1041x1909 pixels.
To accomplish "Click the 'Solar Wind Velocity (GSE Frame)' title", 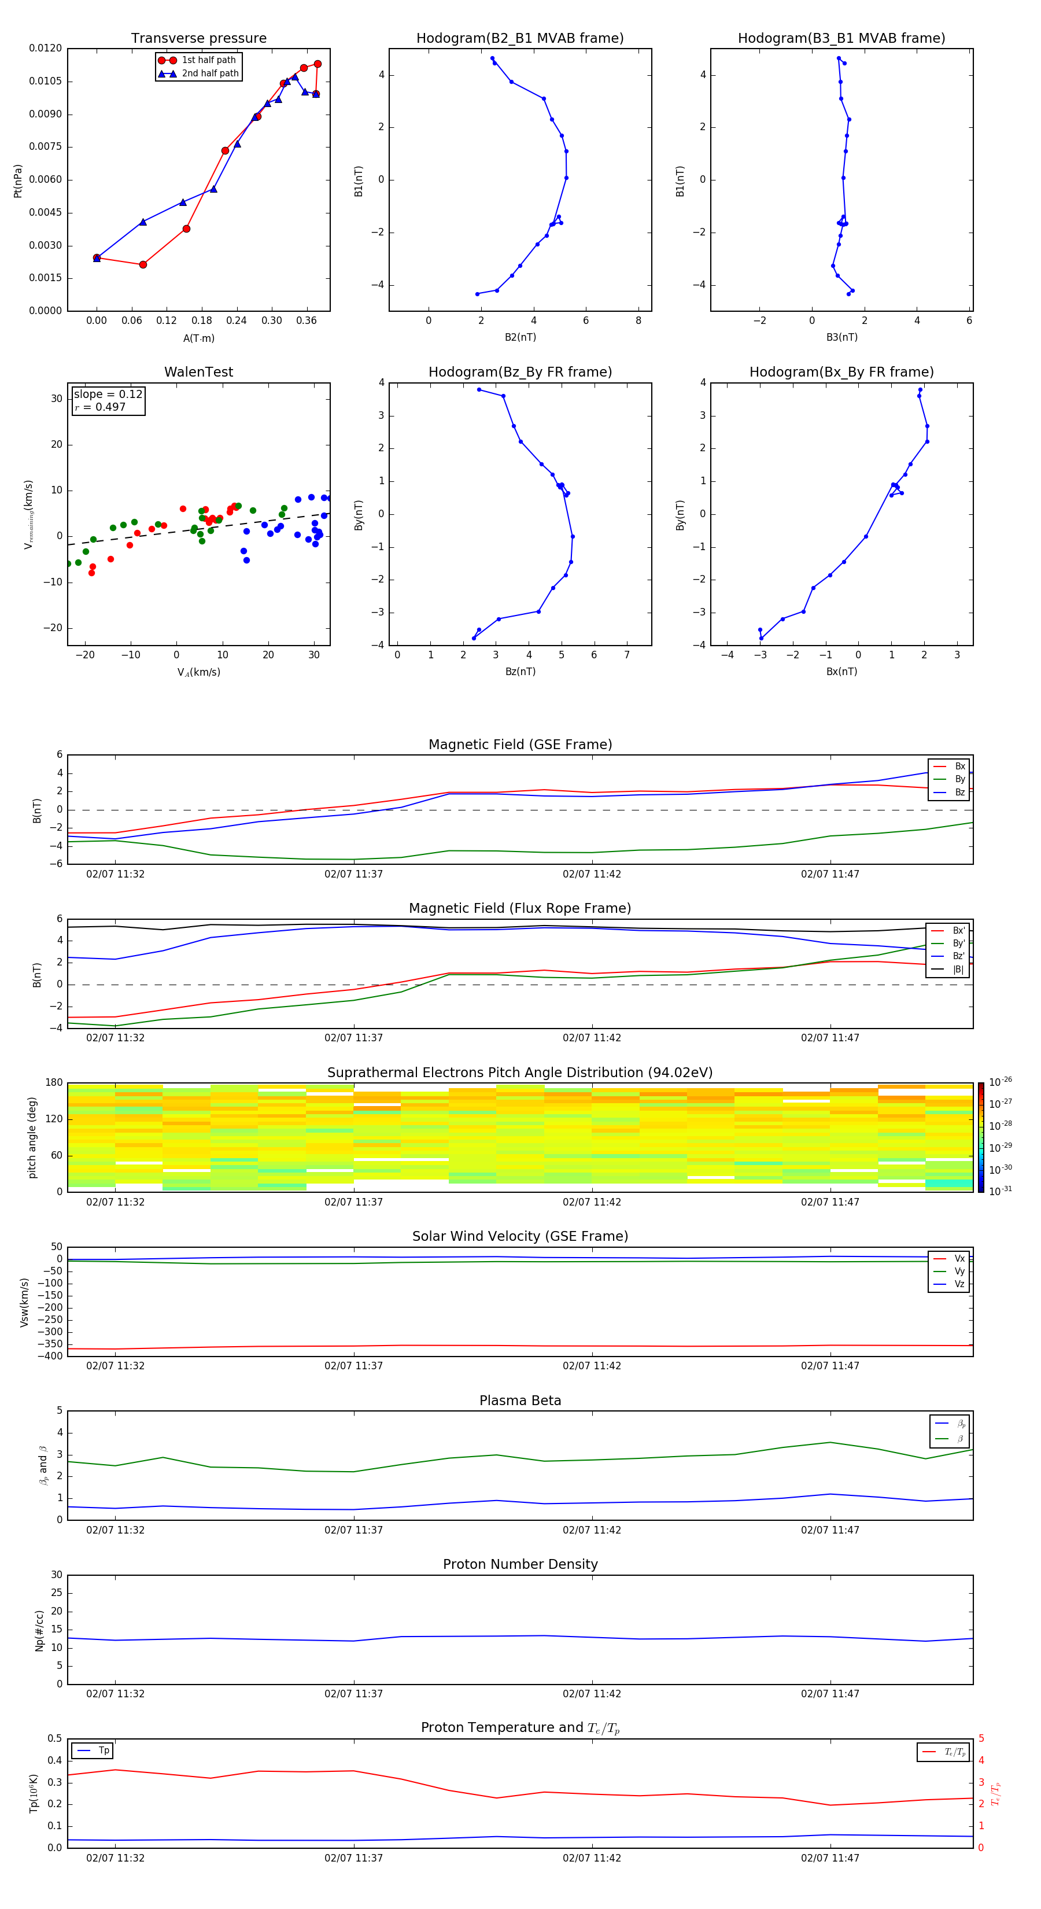I will pos(520,1237).
